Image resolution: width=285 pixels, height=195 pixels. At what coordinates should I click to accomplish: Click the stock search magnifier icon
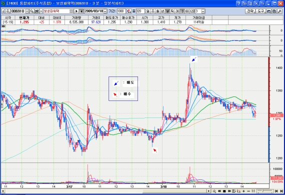tap(32, 11)
